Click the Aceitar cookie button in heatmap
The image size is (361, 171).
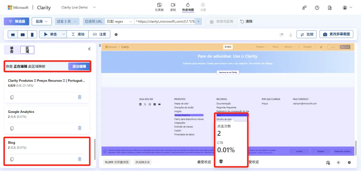click(x=299, y=151)
